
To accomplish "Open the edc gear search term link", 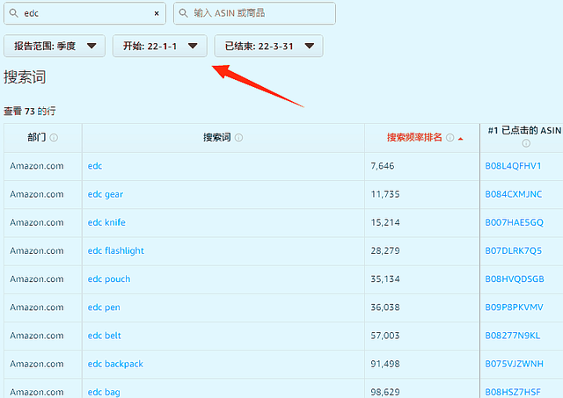I will (x=106, y=194).
